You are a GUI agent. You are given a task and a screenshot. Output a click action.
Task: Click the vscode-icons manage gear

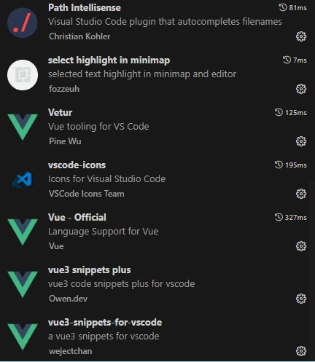click(301, 194)
